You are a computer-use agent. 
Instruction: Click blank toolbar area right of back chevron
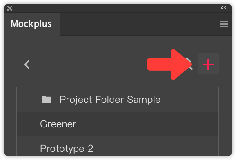point(88,64)
